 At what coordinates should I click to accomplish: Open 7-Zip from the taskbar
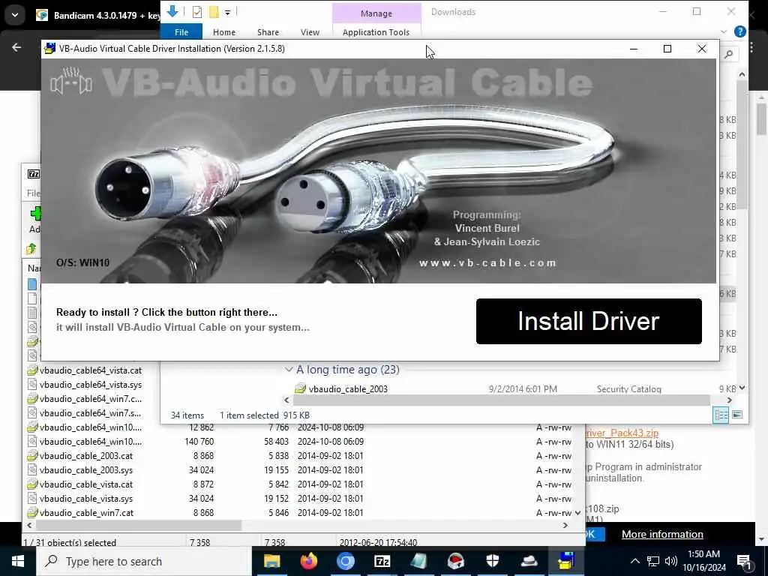382,561
